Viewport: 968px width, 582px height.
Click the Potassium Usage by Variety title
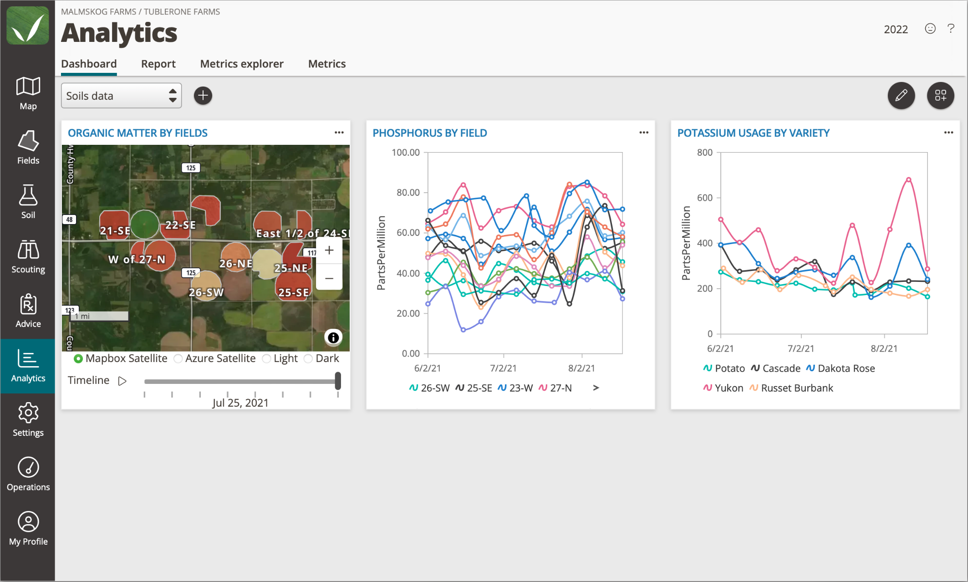[x=754, y=133]
